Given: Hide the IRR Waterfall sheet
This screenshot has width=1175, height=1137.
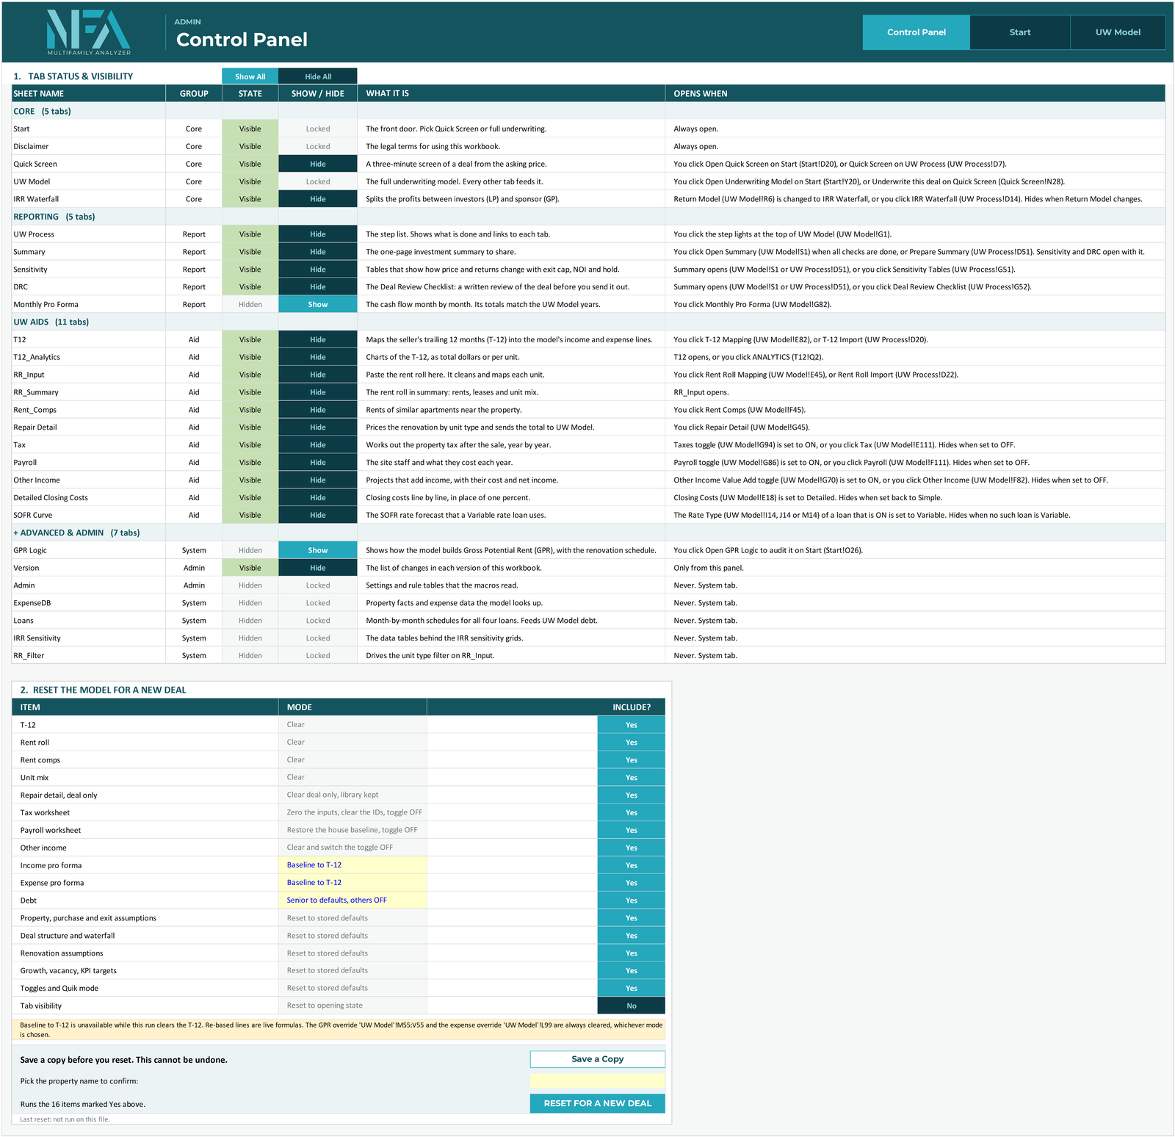Looking at the screenshot, I should click(x=318, y=199).
